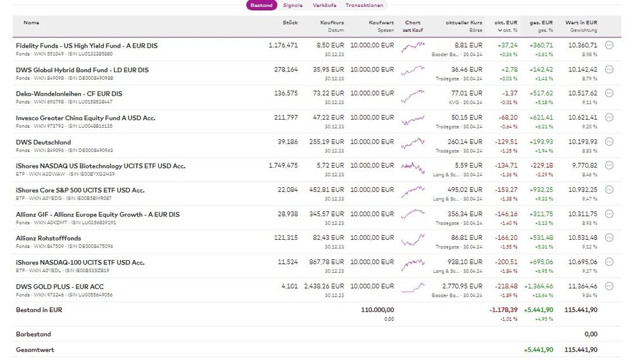This screenshot has width=633, height=360.
Task: Open Allianz Europe Equity Growth fund details
Action: (97, 214)
